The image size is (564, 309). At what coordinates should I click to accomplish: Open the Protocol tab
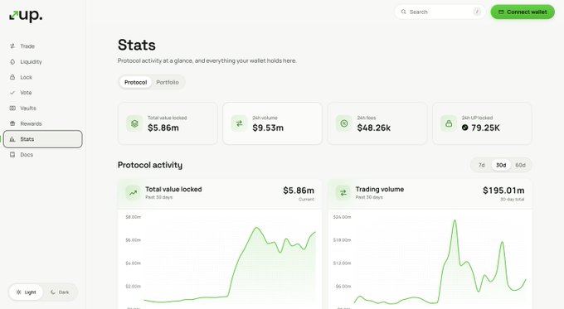(135, 82)
